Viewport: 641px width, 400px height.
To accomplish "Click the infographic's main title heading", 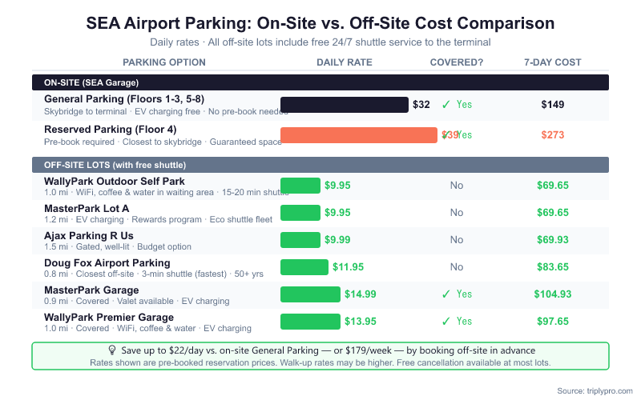I will [320, 23].
